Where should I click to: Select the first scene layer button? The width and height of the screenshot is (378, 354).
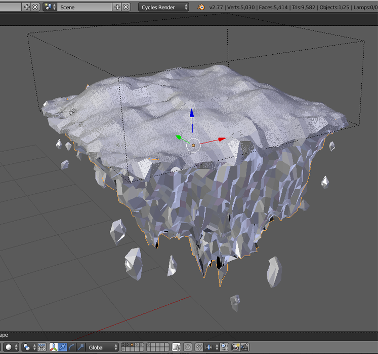(x=123, y=345)
